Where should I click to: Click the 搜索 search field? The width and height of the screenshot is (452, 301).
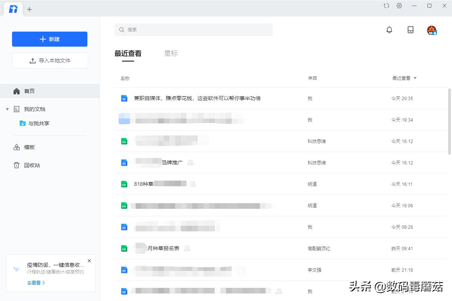(x=193, y=29)
